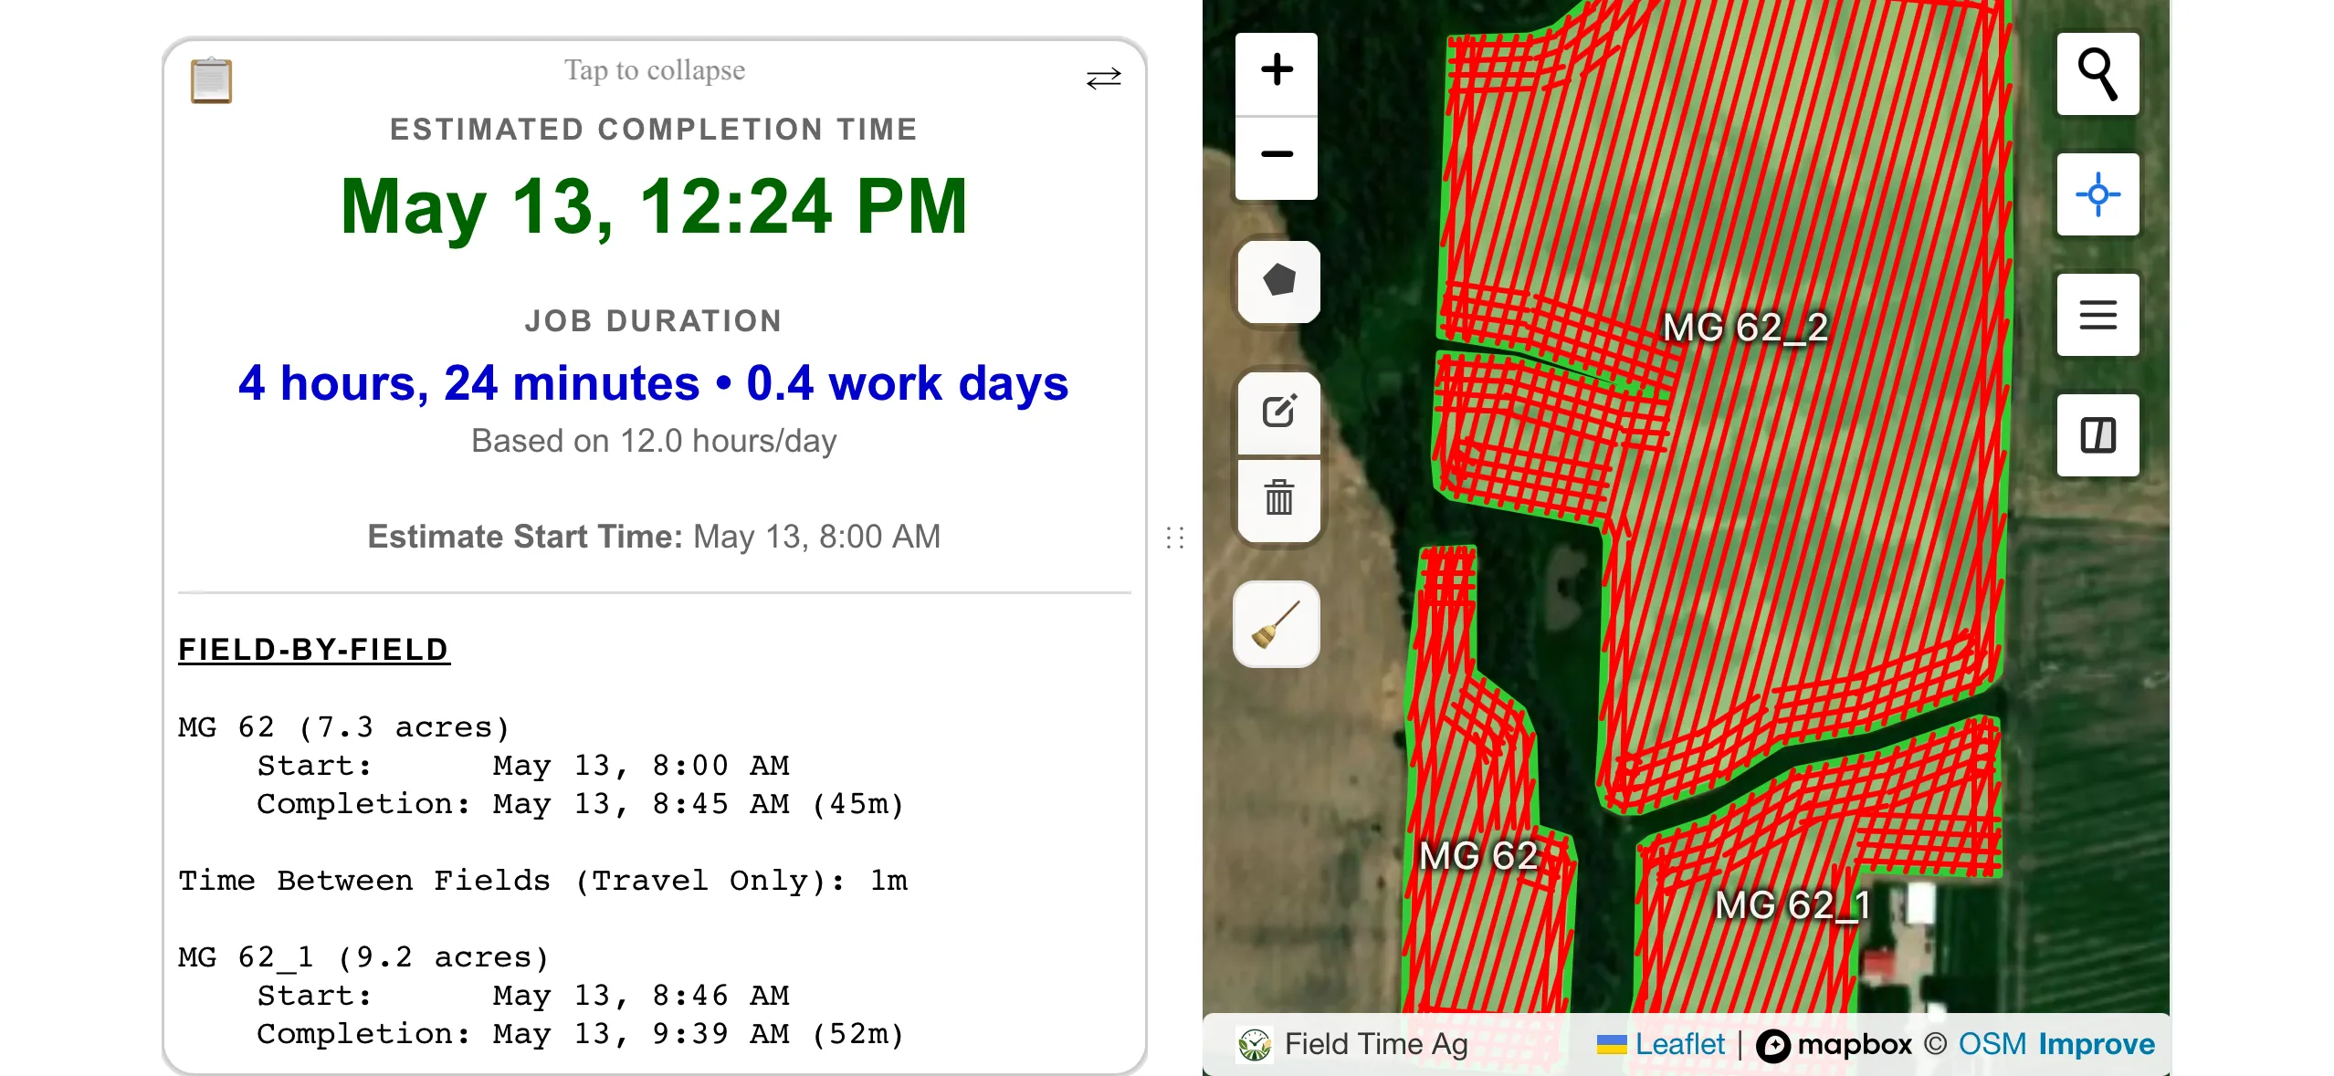Click the MG 62 (7.3 acres) entry
Image resolution: width=2334 pixels, height=1076 pixels.
pyautogui.click(x=344, y=727)
